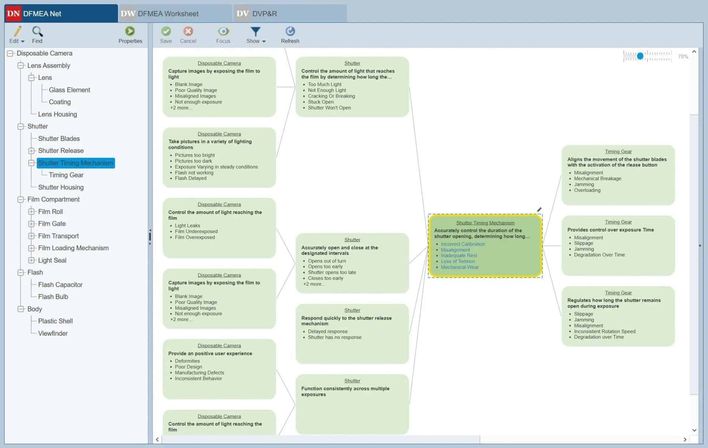This screenshot has width=708, height=448.
Task: Click the Edit pencil icon
Action: (x=17, y=32)
